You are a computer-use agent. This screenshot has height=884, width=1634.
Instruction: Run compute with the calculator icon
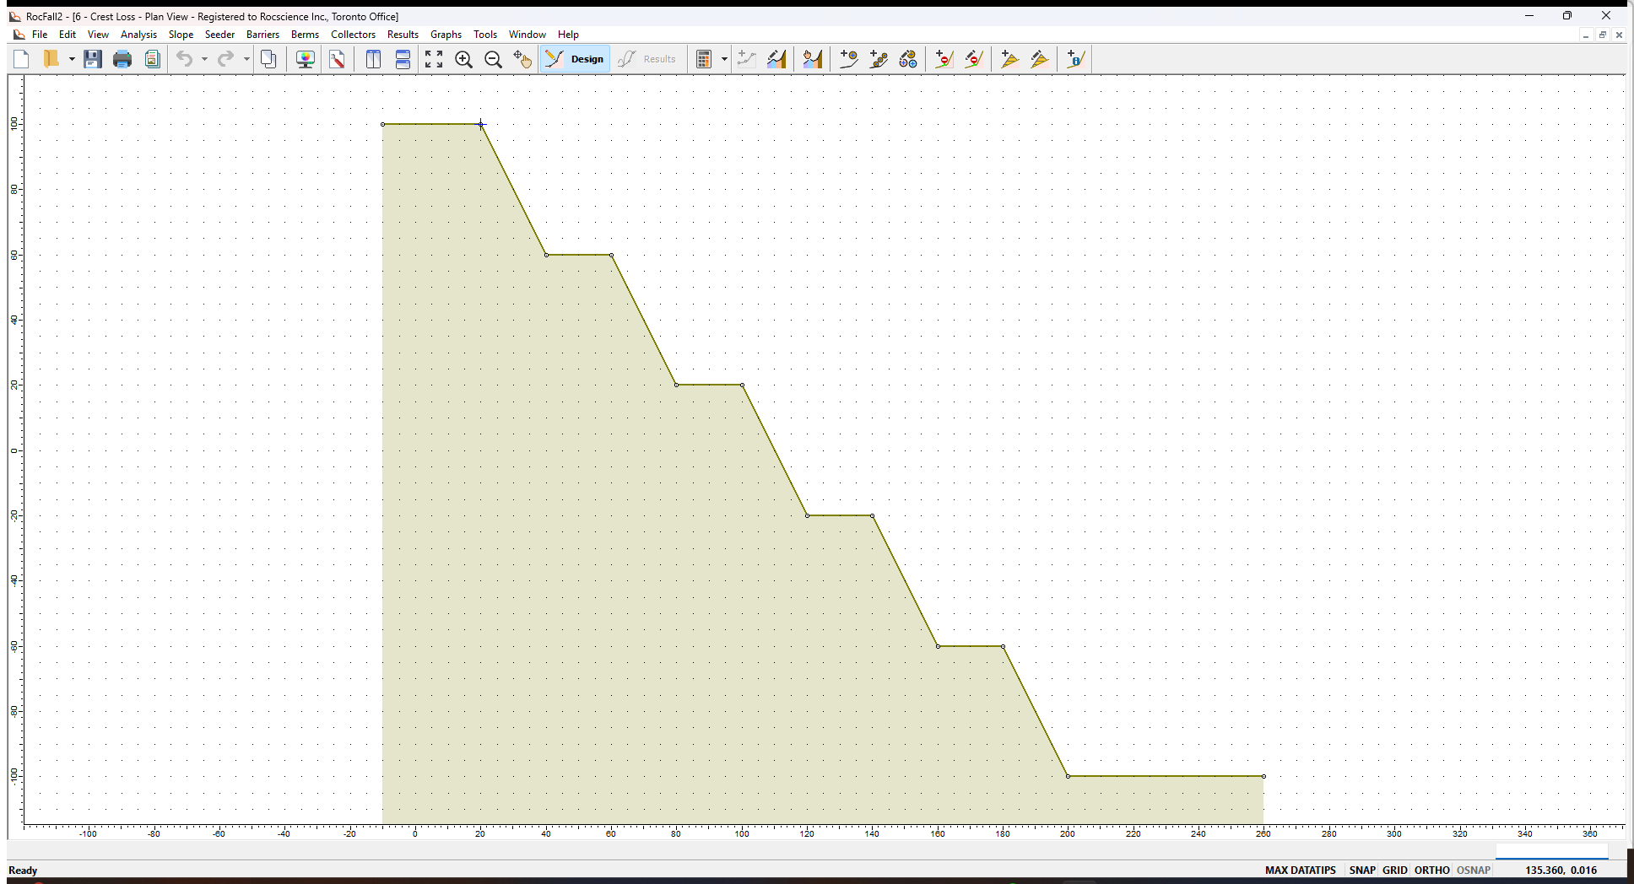click(704, 59)
